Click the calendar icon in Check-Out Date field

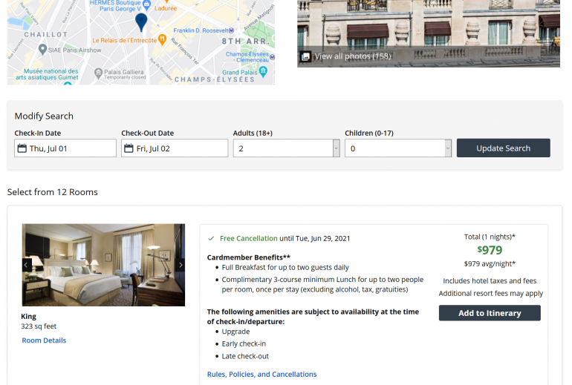[x=129, y=148]
